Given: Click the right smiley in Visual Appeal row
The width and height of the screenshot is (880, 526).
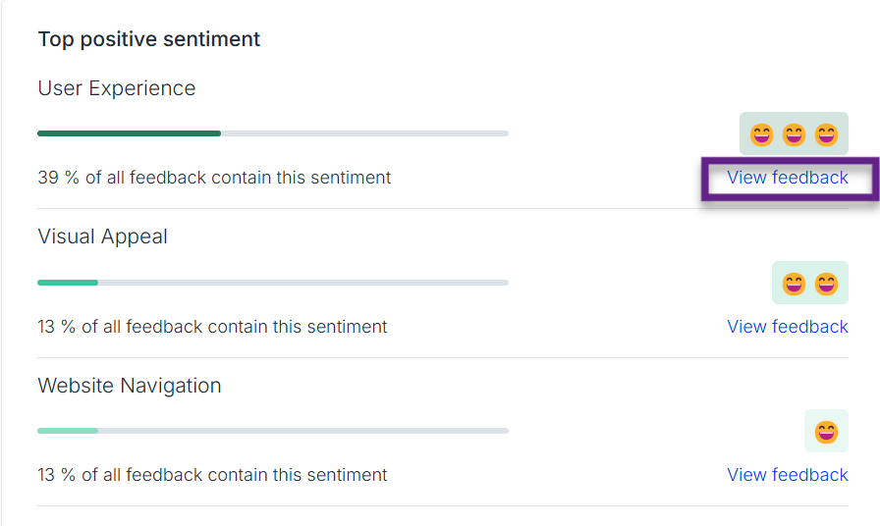Looking at the screenshot, I should (827, 284).
